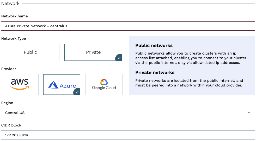Select the Private network type option
256x141 pixels.
pyautogui.click(x=93, y=52)
